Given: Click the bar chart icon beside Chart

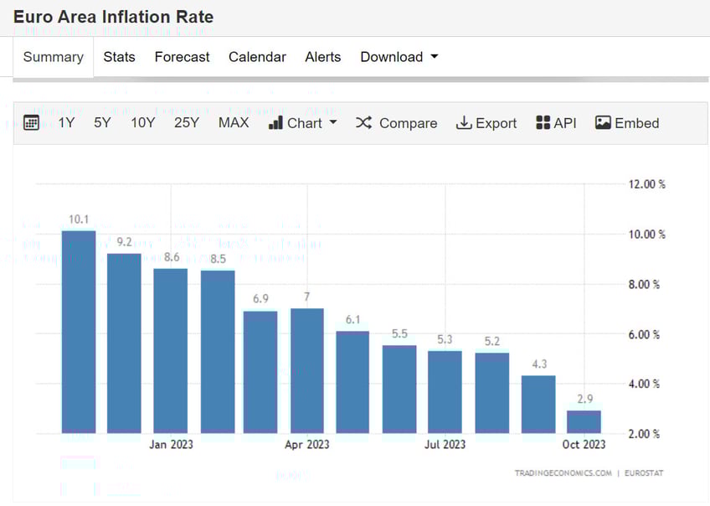Looking at the screenshot, I should (x=275, y=123).
